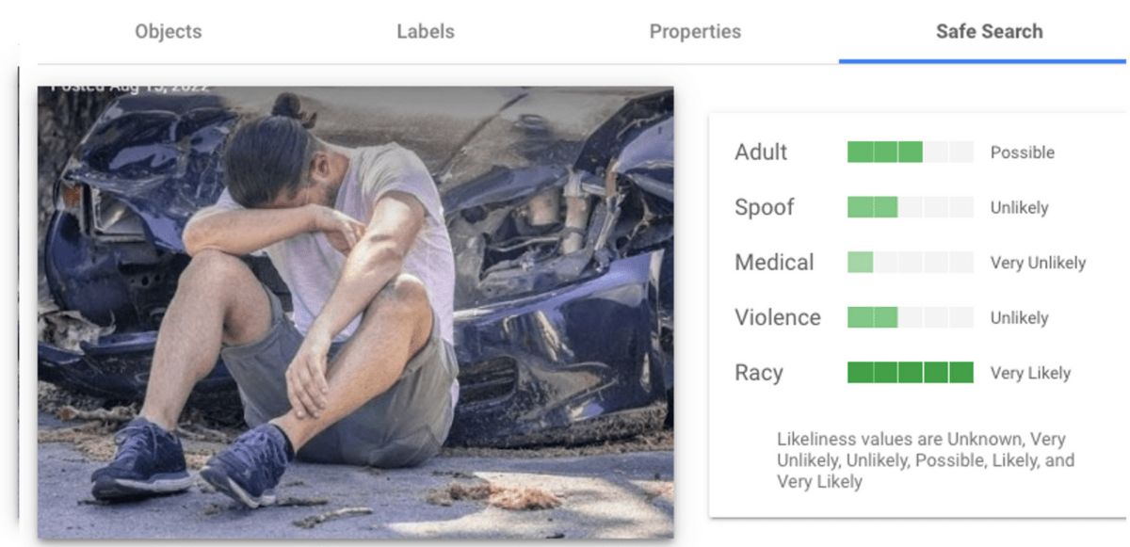Viewport: 1130px width, 547px height.
Task: Open the Labels tab
Action: click(x=426, y=31)
